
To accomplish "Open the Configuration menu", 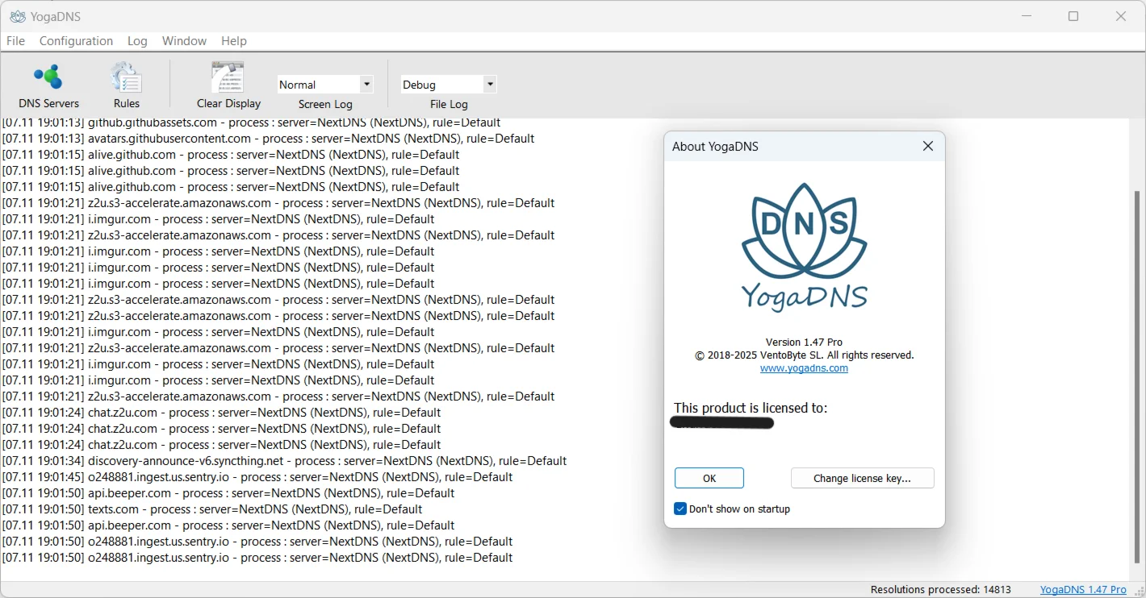I will pos(76,40).
